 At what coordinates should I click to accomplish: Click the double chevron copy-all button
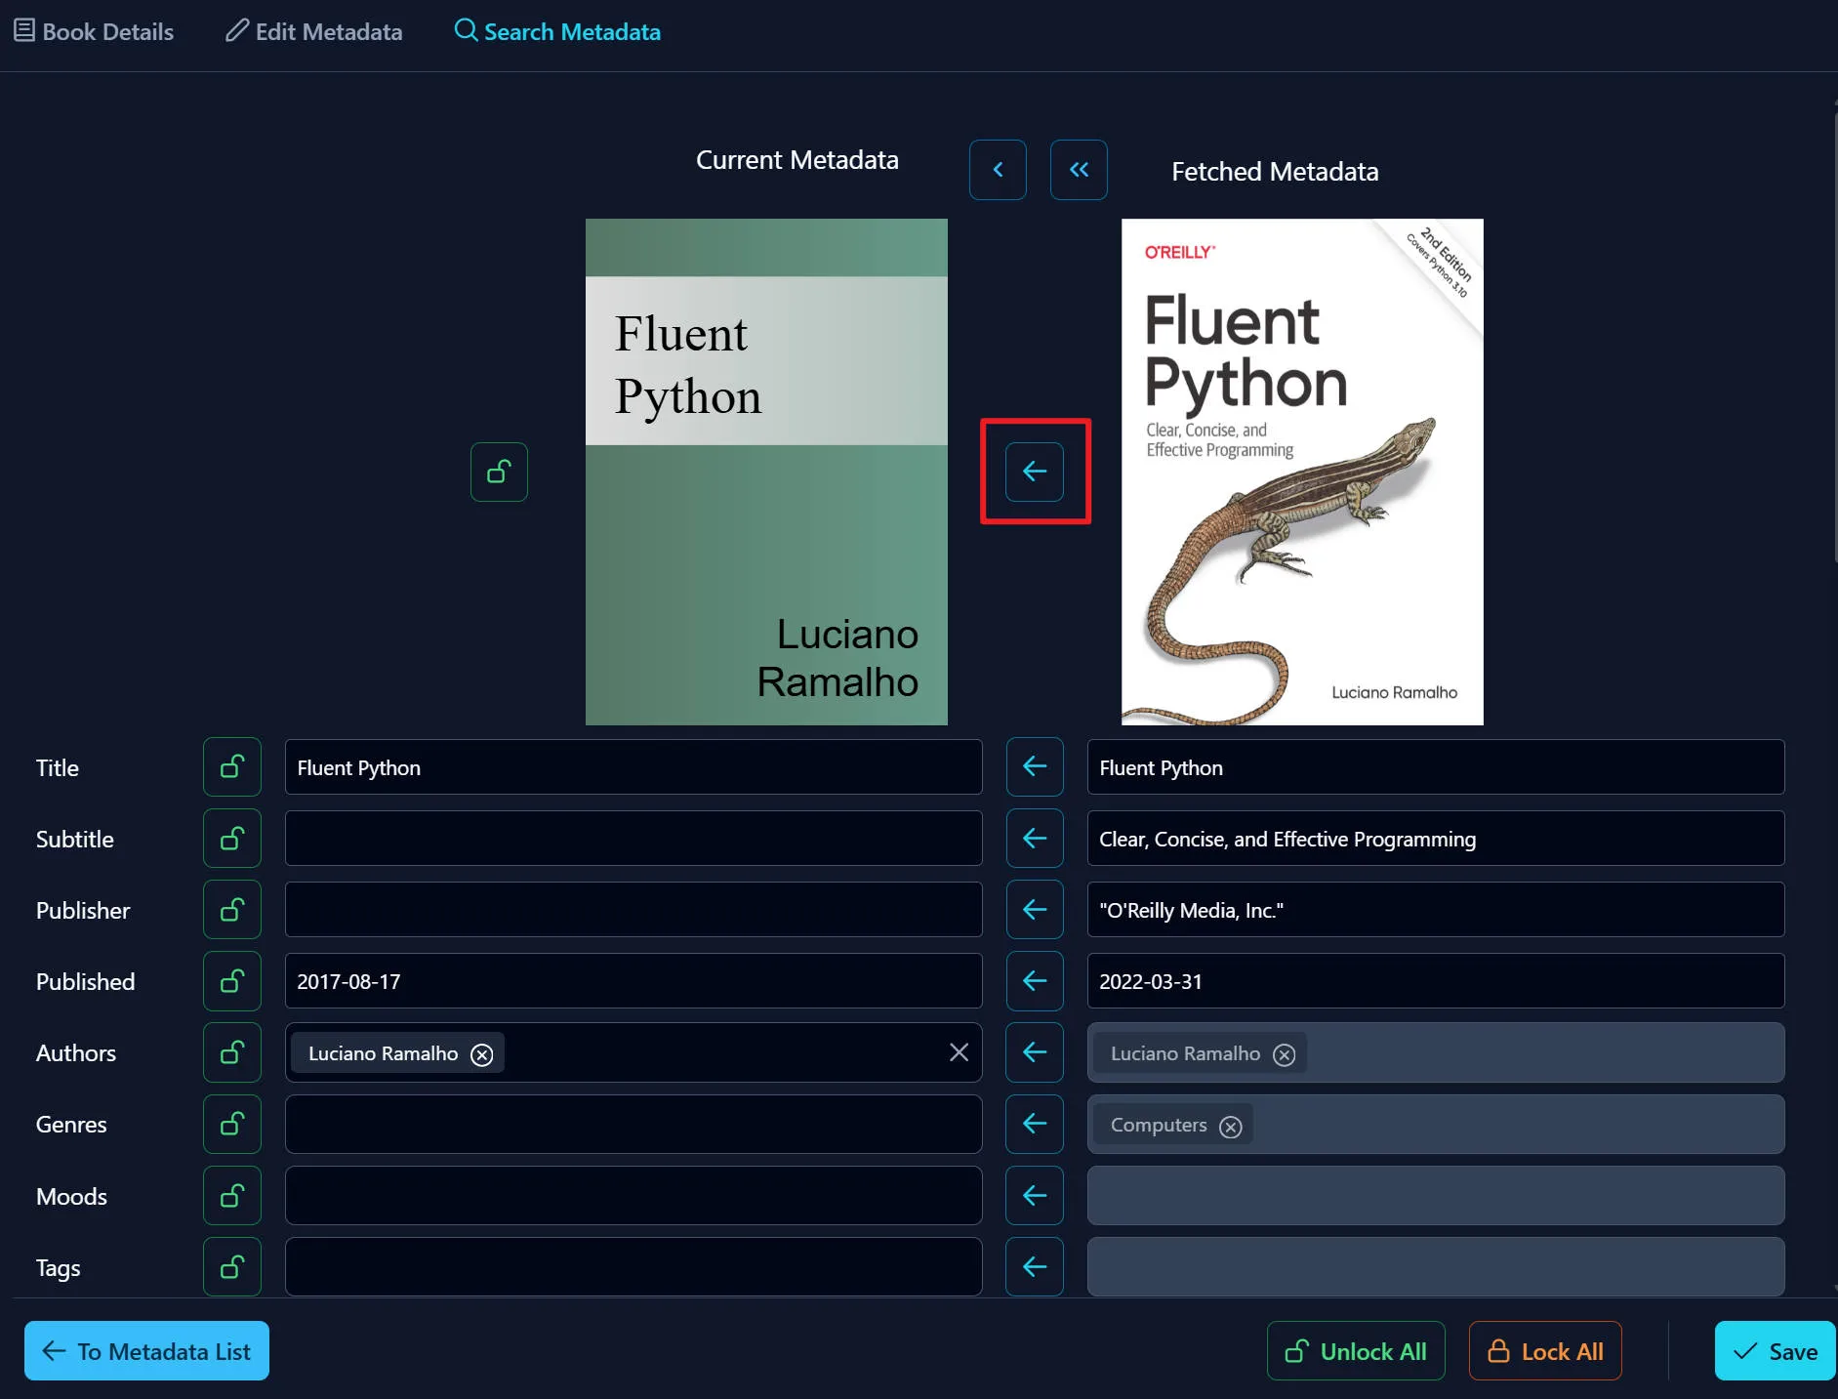coord(1078,170)
